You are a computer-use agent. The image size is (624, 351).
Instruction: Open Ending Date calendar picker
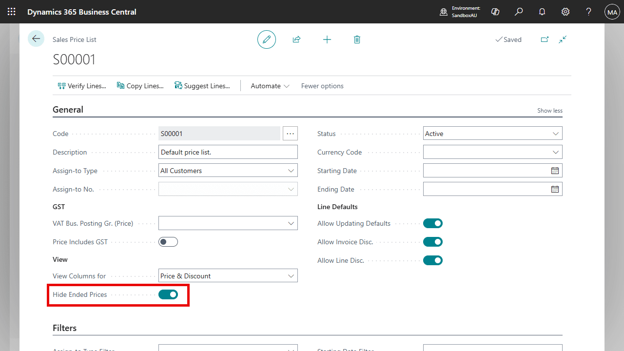(555, 189)
